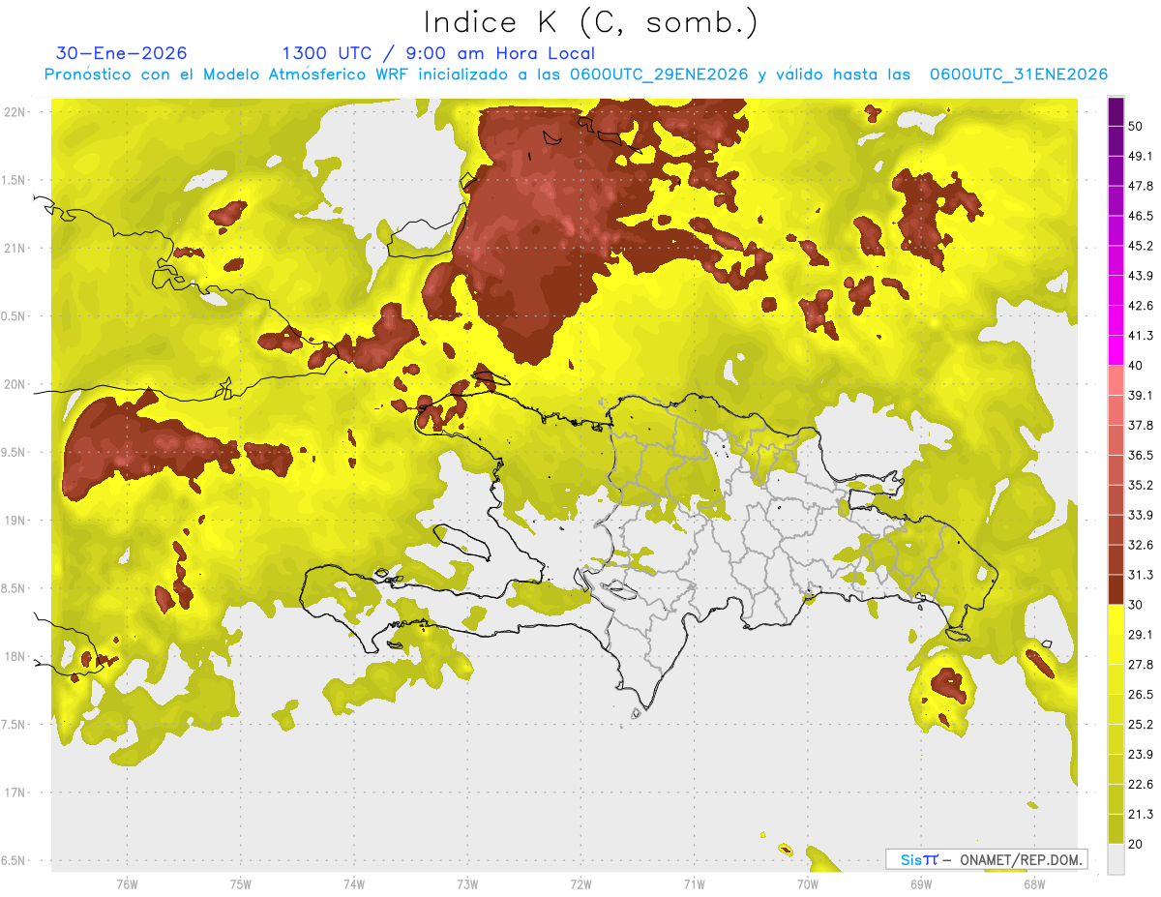Click the colorbar value "47.8"
Viewport: 1161px width, 897px height.
pyautogui.click(x=1141, y=186)
